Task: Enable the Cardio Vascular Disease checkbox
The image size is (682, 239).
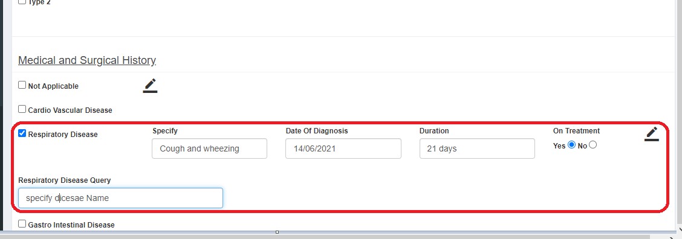Action: tap(22, 109)
